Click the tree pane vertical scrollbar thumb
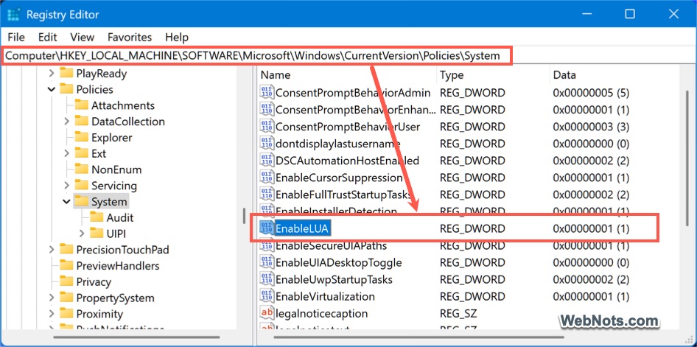Viewport: 697px width, 347px height. click(x=244, y=215)
